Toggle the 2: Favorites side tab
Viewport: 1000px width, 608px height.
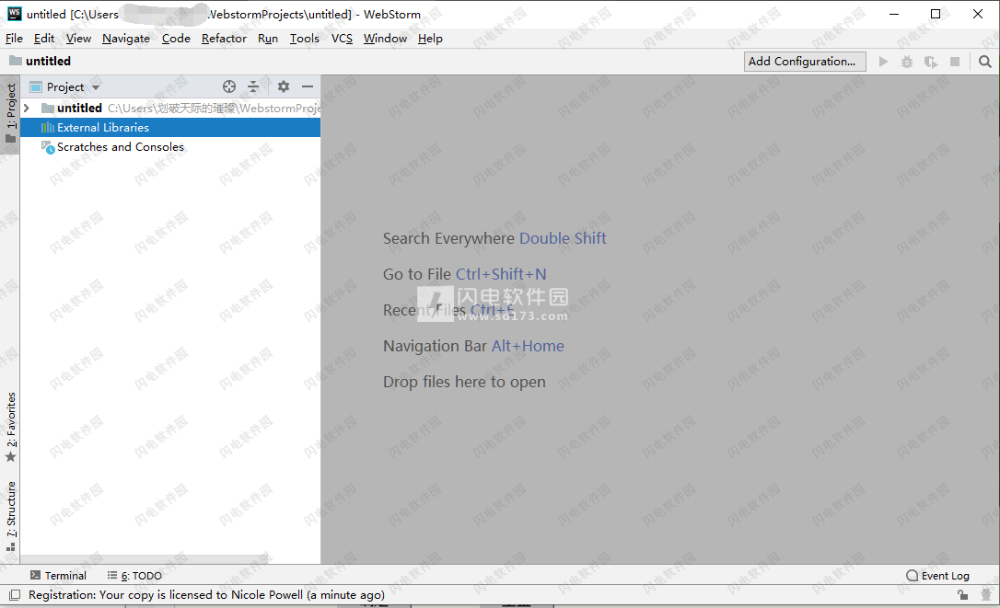click(x=10, y=428)
